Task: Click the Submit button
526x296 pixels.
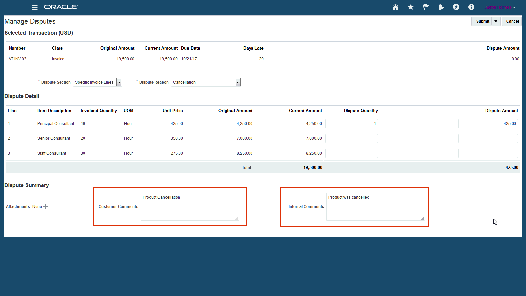Action: pyautogui.click(x=482, y=21)
